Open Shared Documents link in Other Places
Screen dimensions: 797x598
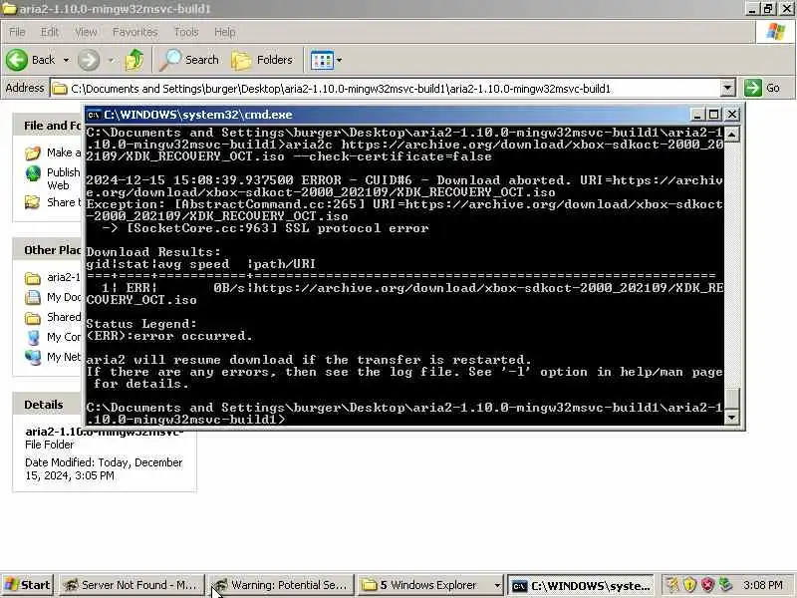[64, 317]
